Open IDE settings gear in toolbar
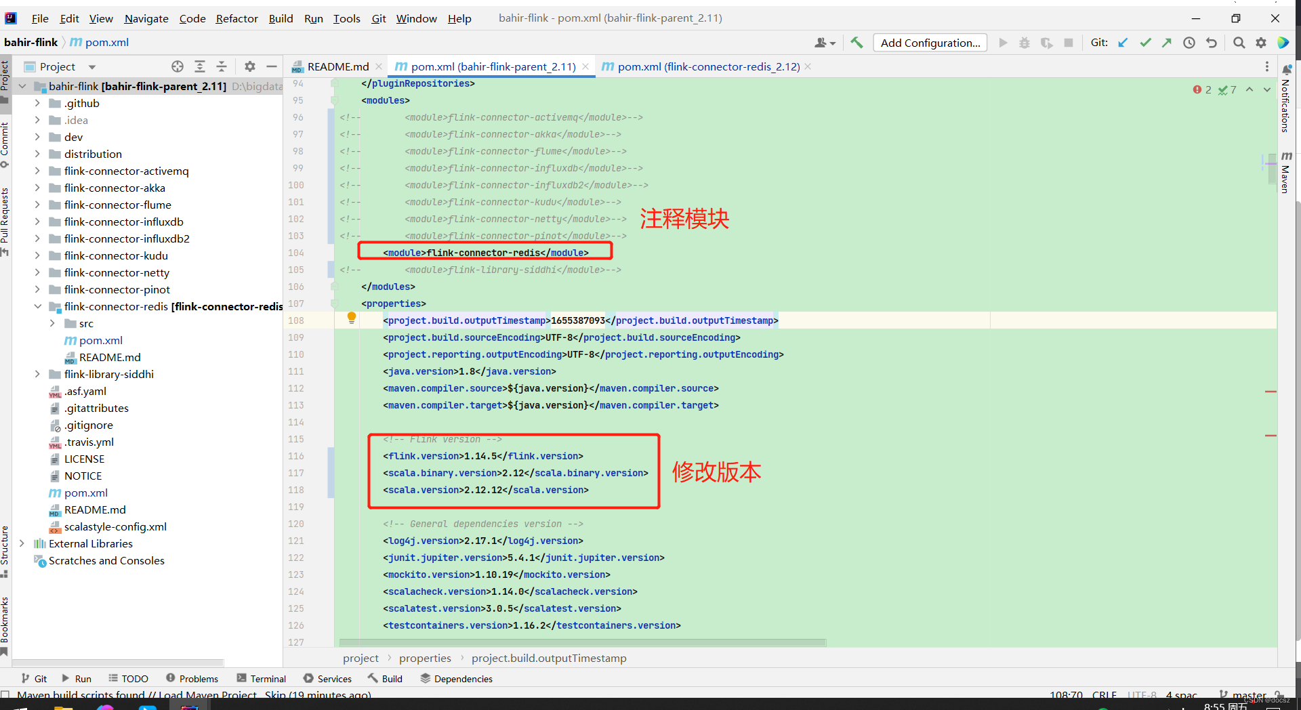 [x=1261, y=43]
